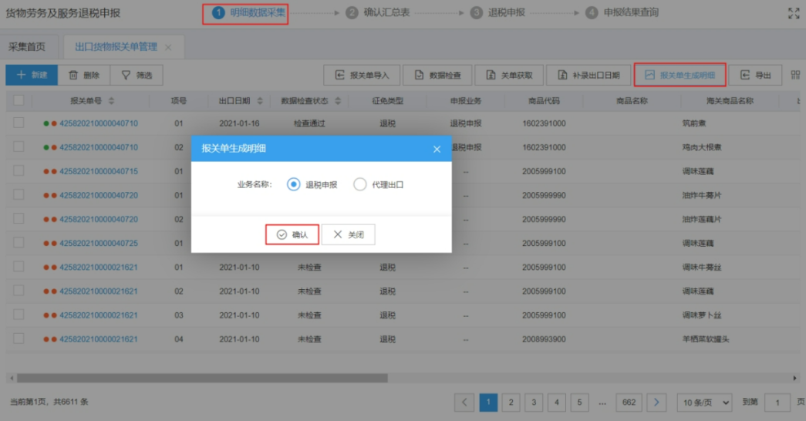Go to page 2
Viewport: 806px width, 421px height.
point(511,402)
